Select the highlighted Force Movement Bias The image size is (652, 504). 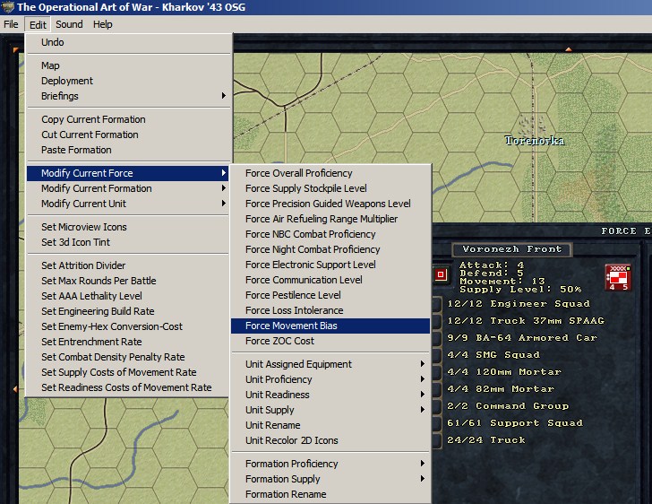click(330, 326)
